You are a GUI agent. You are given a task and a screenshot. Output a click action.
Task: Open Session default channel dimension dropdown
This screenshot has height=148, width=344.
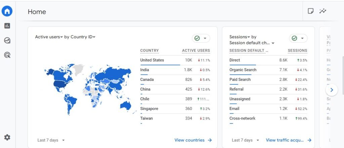[252, 43]
